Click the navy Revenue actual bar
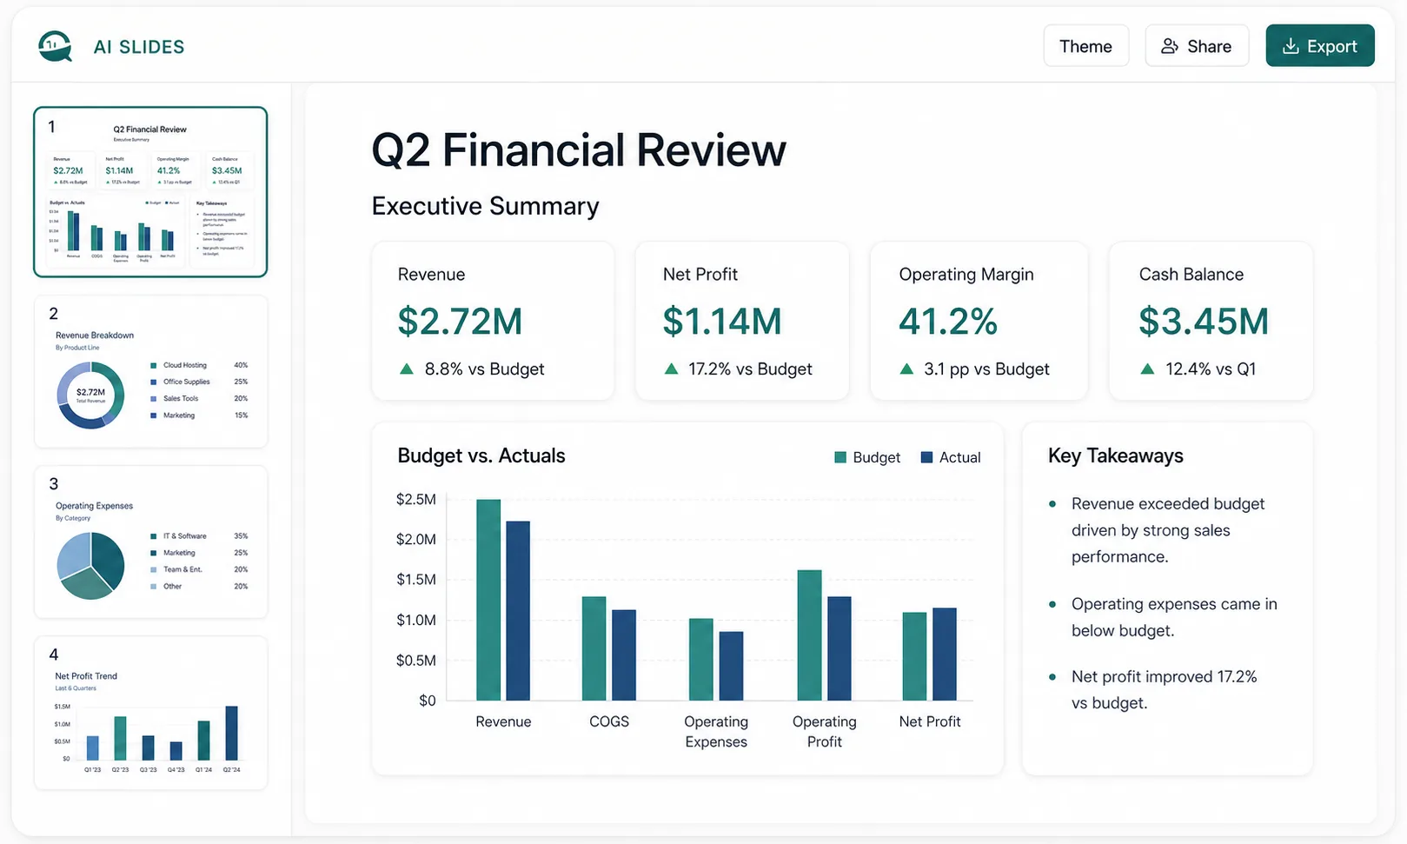Image resolution: width=1407 pixels, height=844 pixels. click(x=518, y=611)
